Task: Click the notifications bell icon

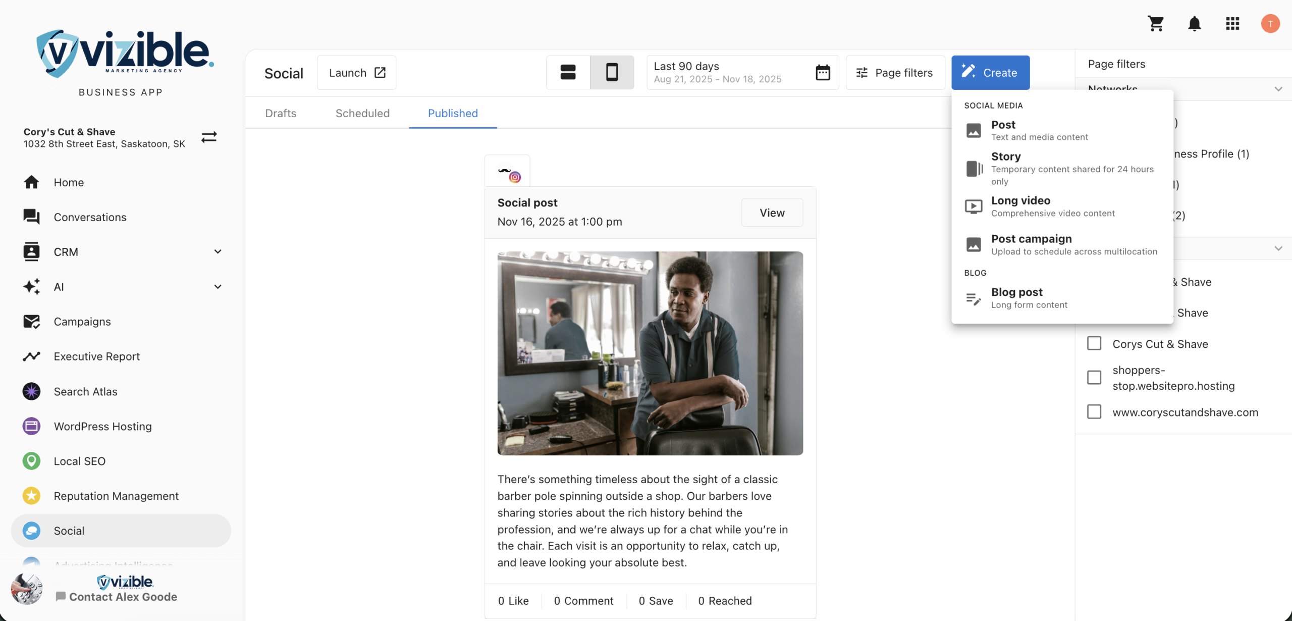Action: coord(1194,24)
